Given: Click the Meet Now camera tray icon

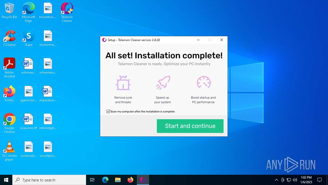Looking at the screenshot, I should point(283,180).
